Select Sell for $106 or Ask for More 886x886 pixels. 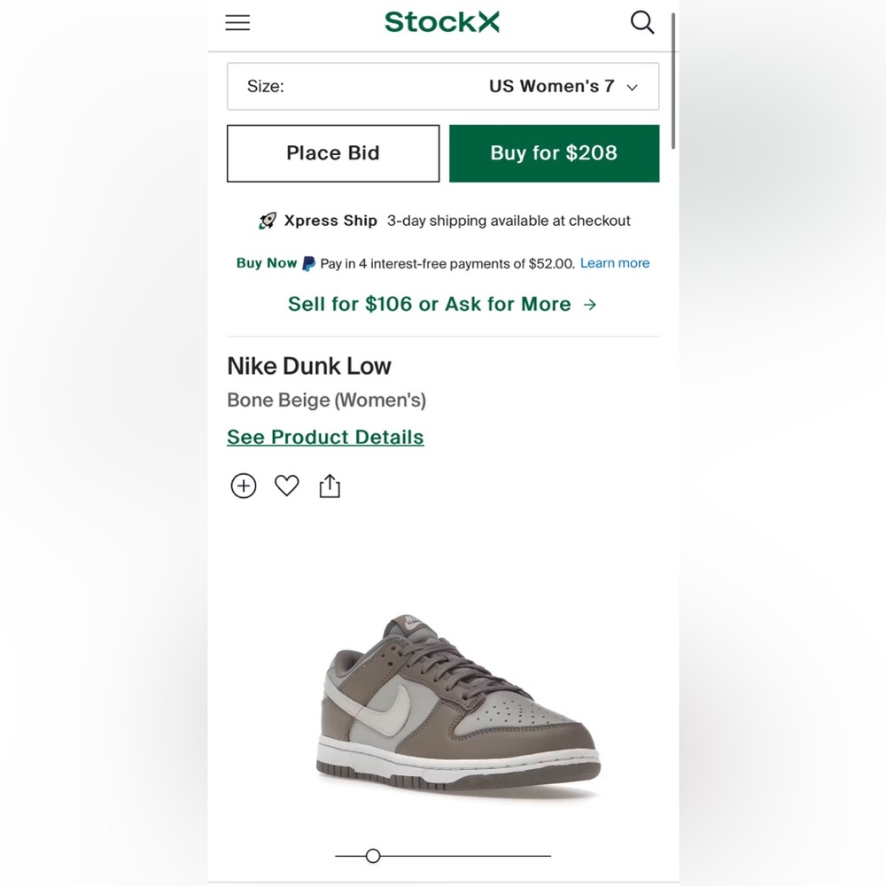(442, 304)
